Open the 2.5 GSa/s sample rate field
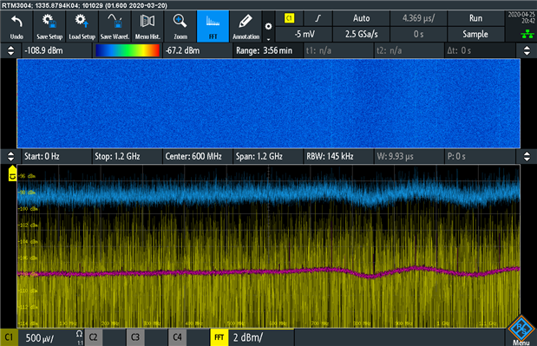The height and width of the screenshot is (346, 537). pos(361,34)
